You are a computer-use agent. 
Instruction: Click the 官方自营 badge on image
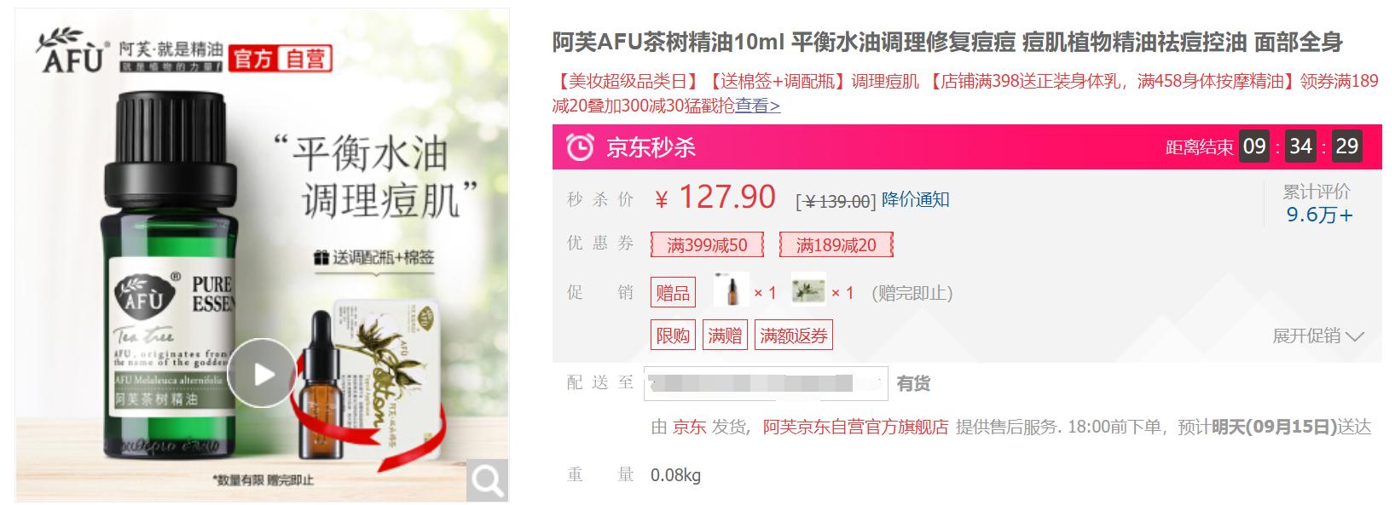coord(281,58)
